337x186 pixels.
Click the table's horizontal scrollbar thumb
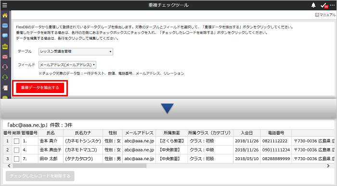click(x=79, y=166)
